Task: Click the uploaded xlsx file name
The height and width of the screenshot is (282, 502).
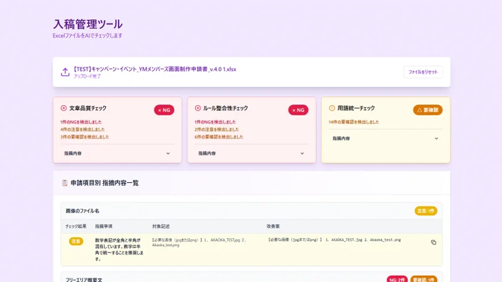Action: pyautogui.click(x=154, y=69)
